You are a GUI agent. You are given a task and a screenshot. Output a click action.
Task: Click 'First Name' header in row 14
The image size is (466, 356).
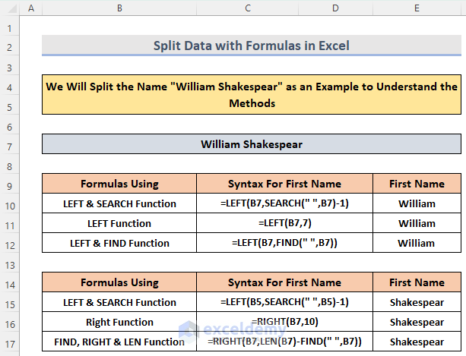pos(417,282)
